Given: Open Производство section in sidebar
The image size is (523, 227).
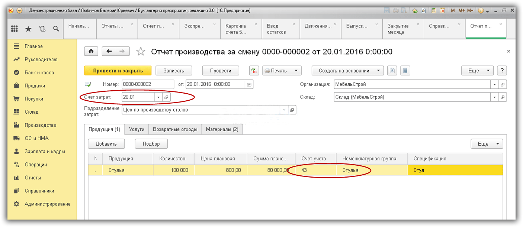Looking at the screenshot, I should pos(40,125).
